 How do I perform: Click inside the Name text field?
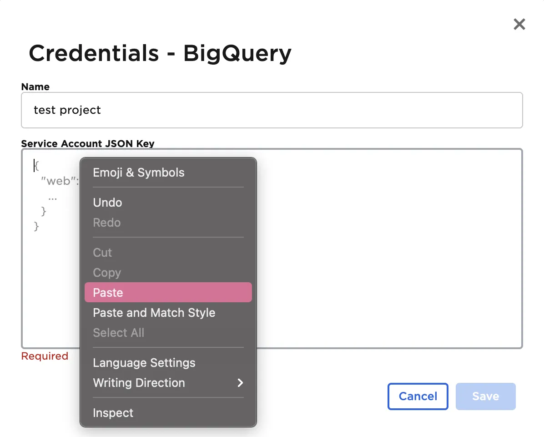point(272,110)
